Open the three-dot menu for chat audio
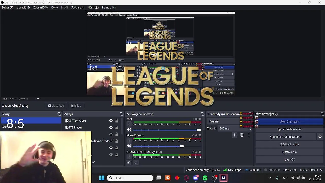The width and height of the screenshot is (325, 183). (129, 124)
